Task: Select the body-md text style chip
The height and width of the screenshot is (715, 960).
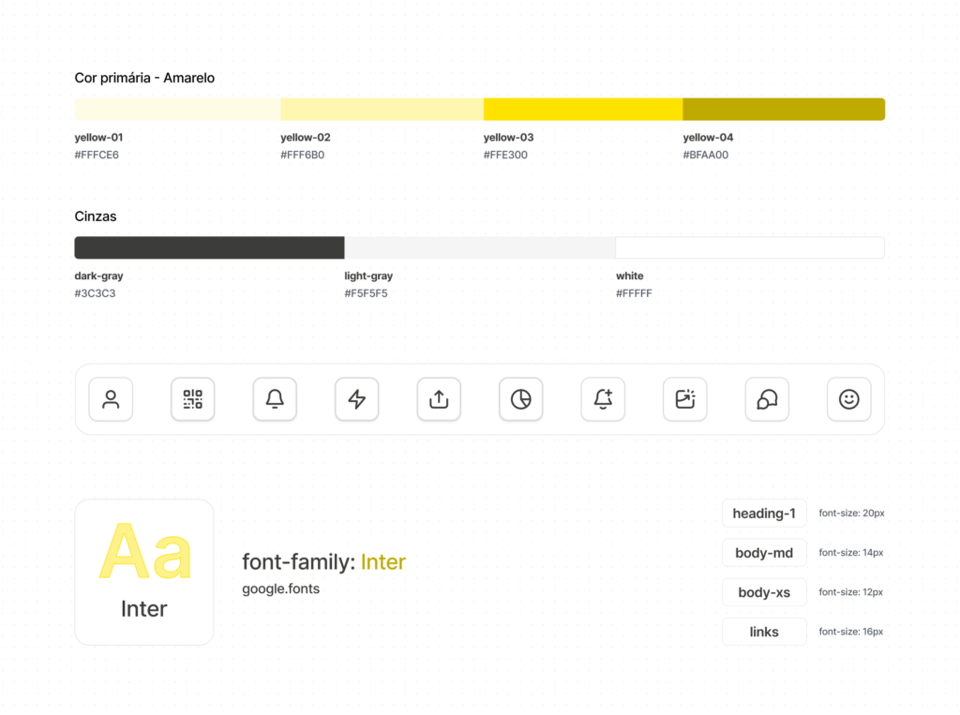Action: [764, 553]
